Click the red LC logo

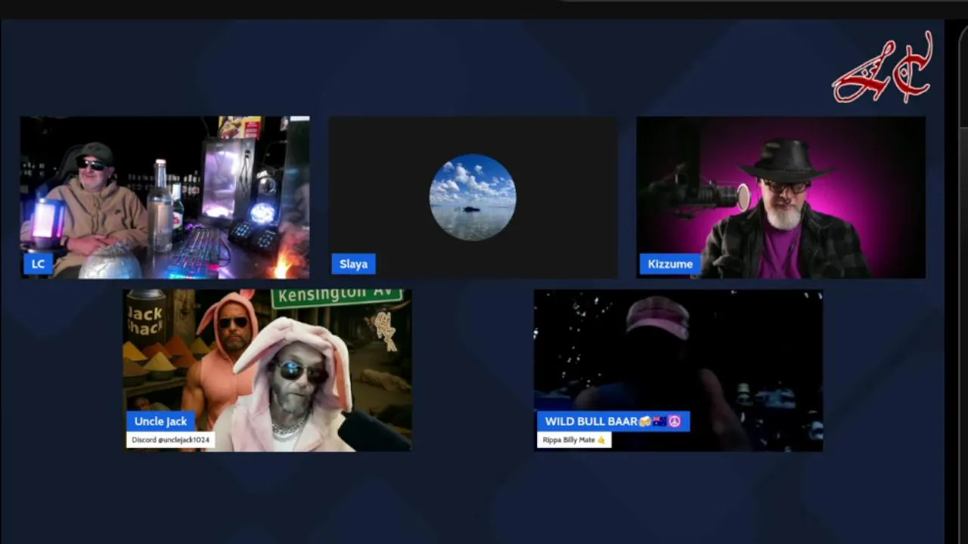click(x=883, y=67)
